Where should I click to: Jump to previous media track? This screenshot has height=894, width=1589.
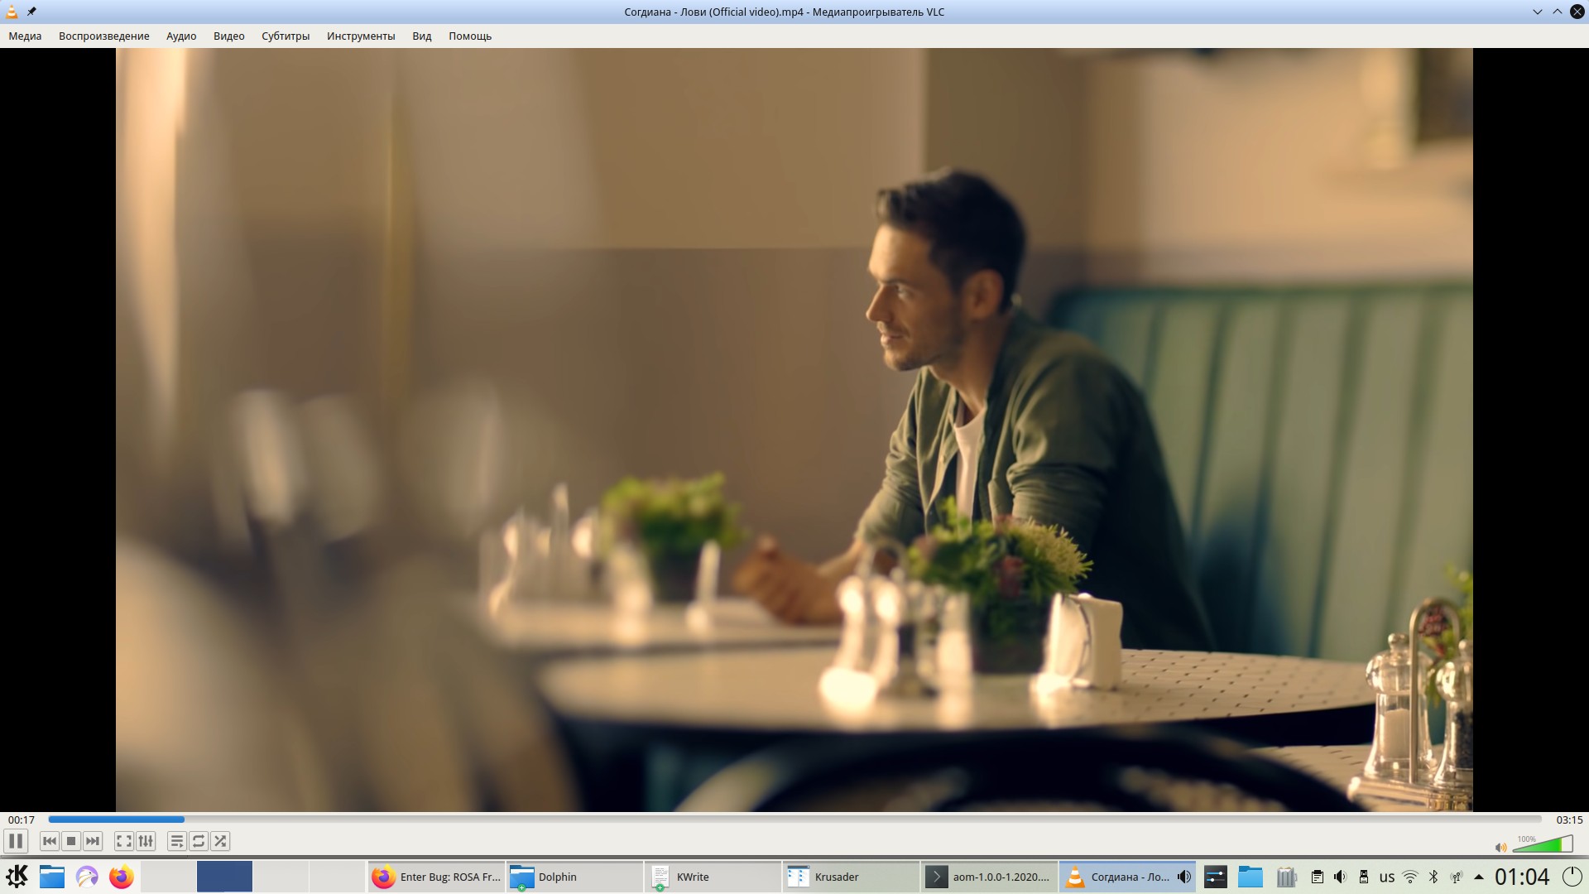(x=50, y=841)
